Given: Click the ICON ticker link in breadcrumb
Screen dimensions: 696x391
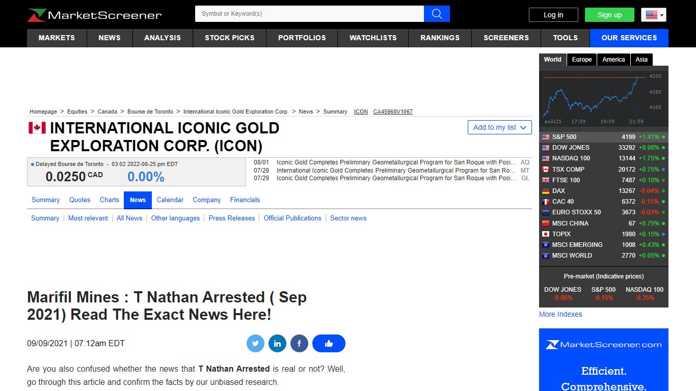Looking at the screenshot, I should click(x=361, y=111).
